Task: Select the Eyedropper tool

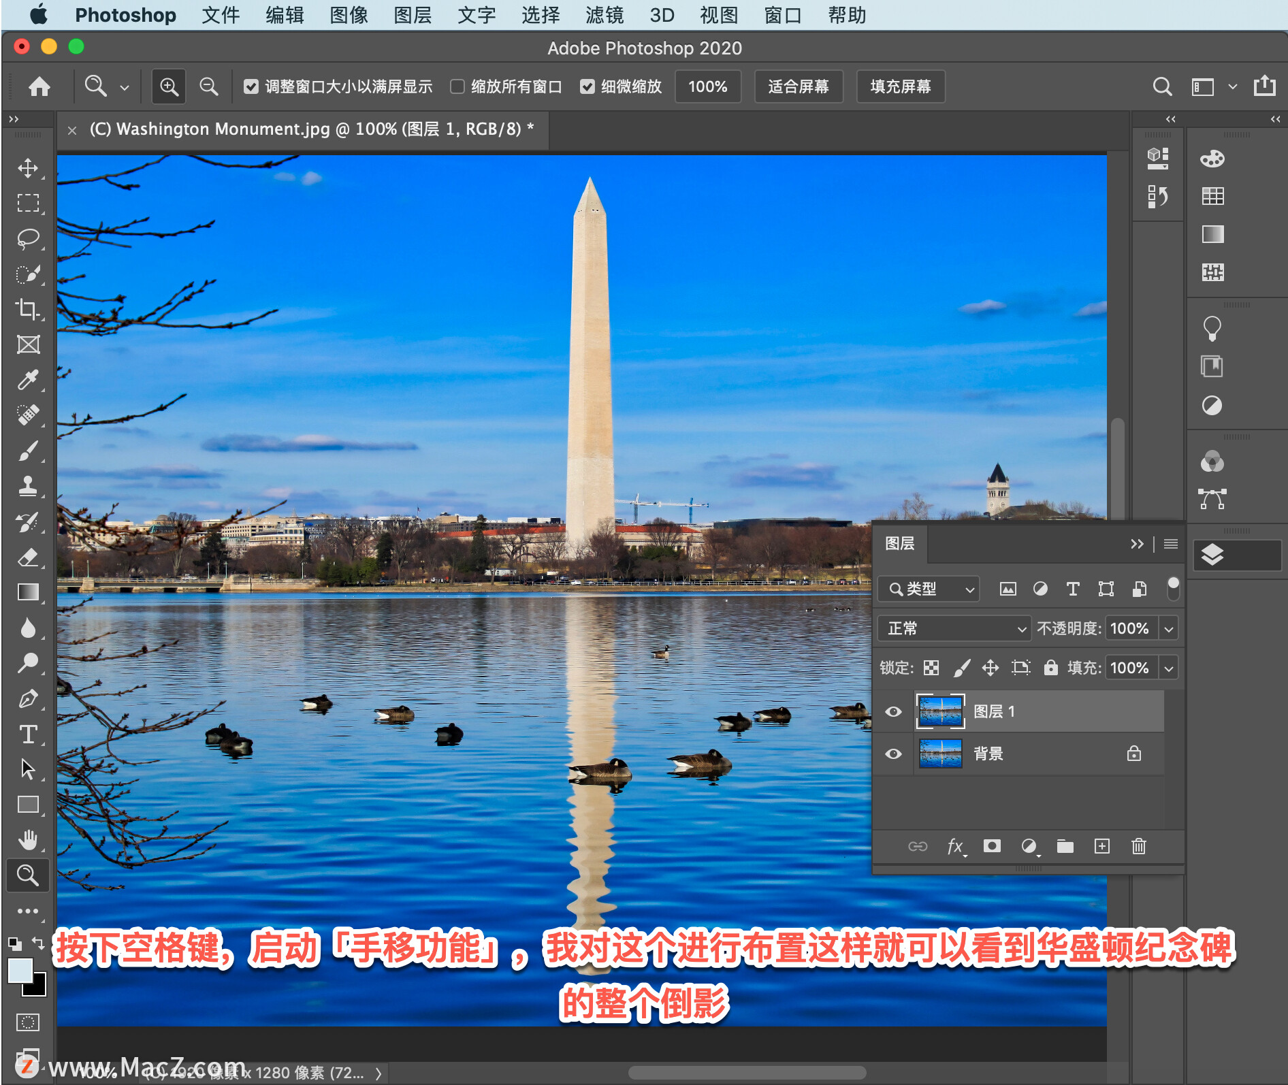Action: coord(28,380)
